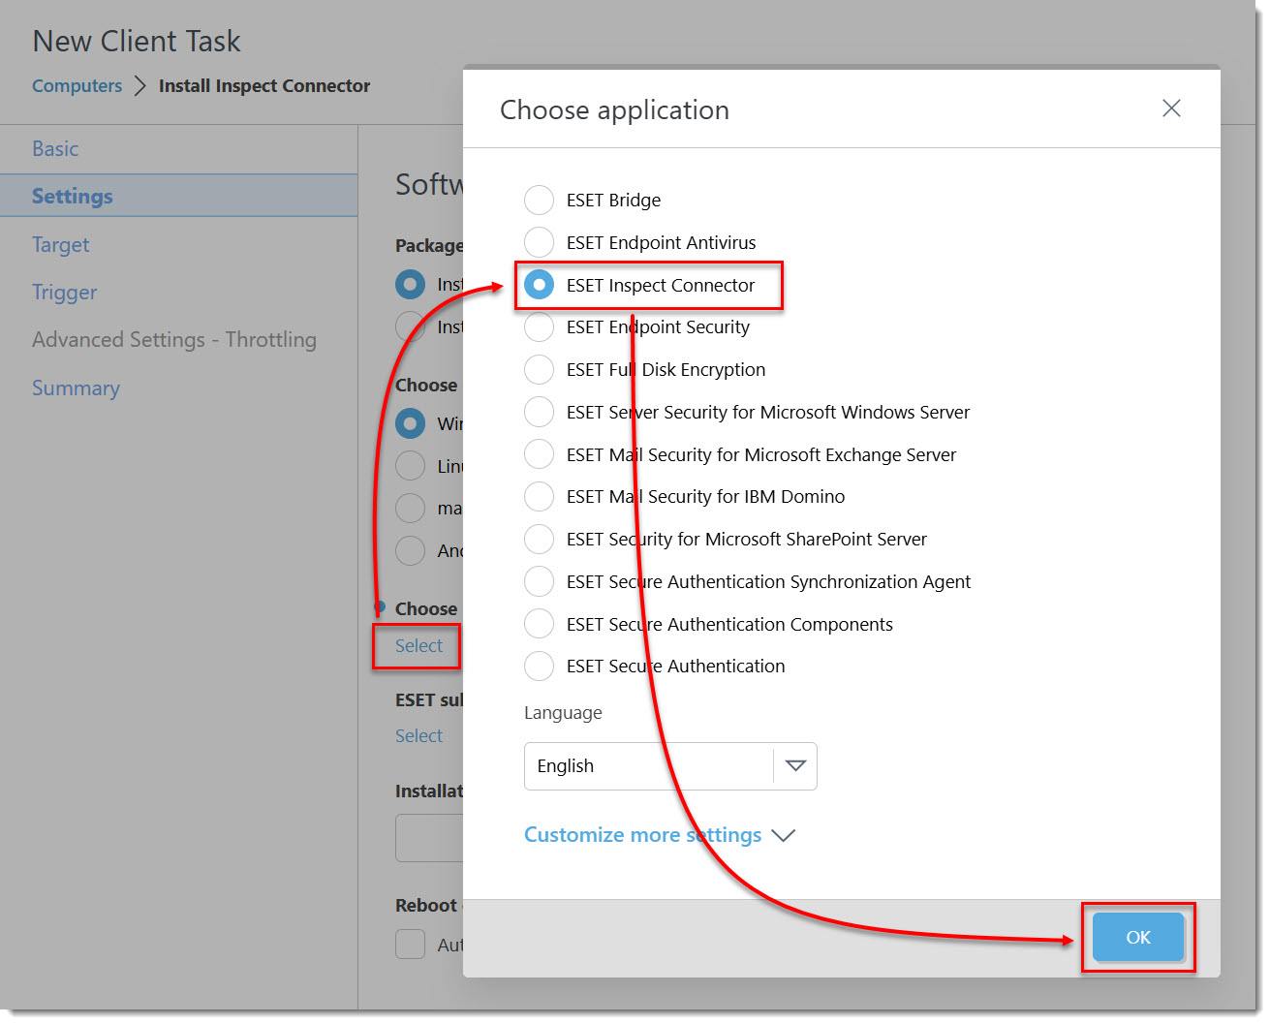Select the Linux OS radio behind the dialog

(411, 466)
